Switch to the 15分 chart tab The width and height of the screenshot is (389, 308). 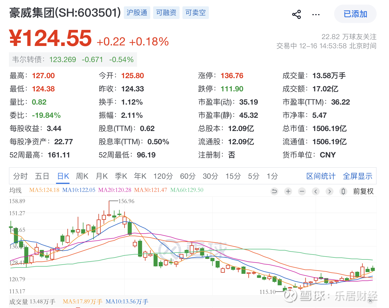pos(233,176)
